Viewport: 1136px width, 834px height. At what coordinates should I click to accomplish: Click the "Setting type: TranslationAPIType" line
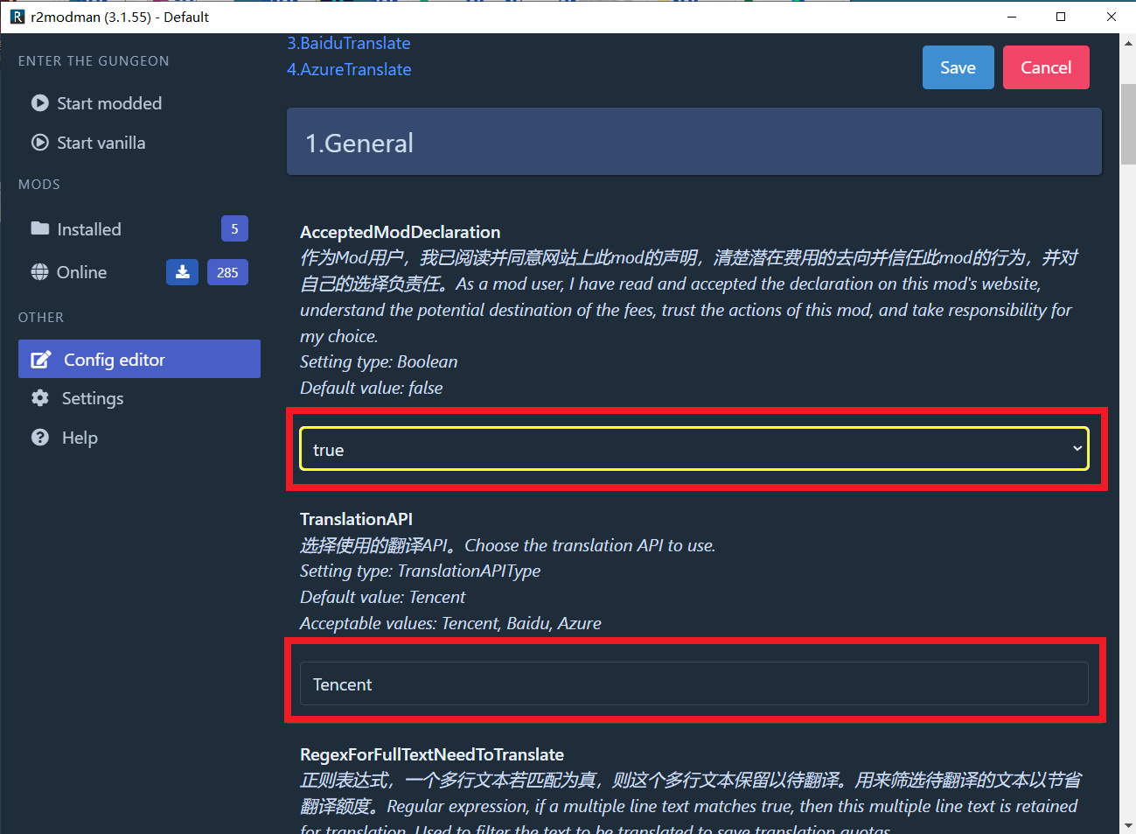[x=421, y=571]
